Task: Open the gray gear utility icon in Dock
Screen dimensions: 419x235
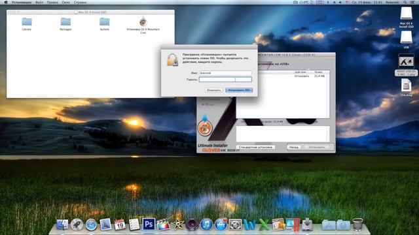Action: point(236,225)
